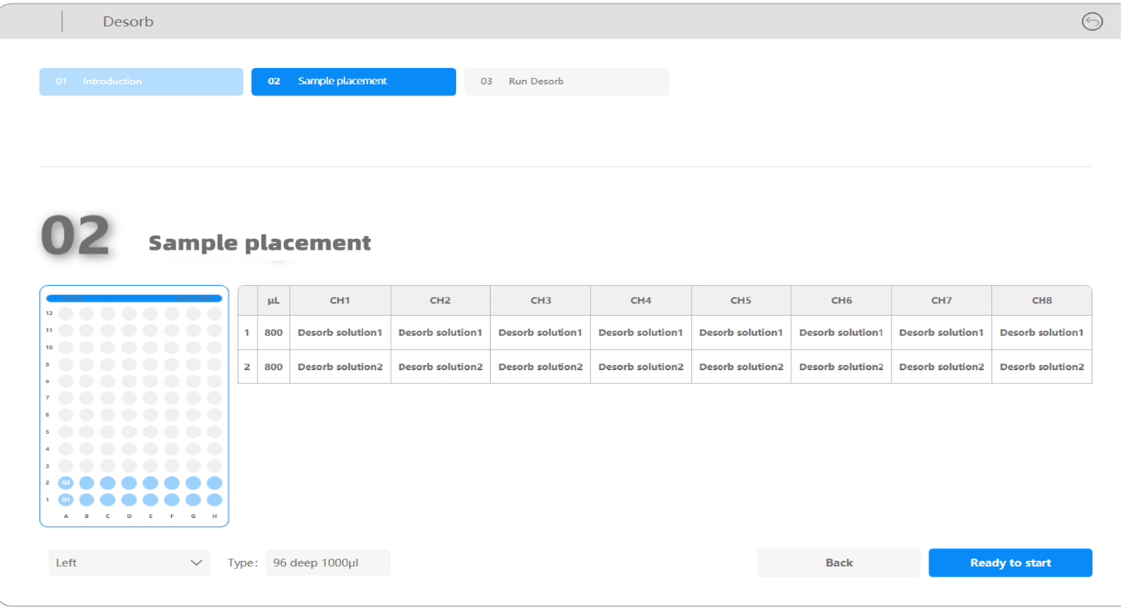Select the 02 Sample placement step tab
1122x608 pixels.
click(x=353, y=82)
